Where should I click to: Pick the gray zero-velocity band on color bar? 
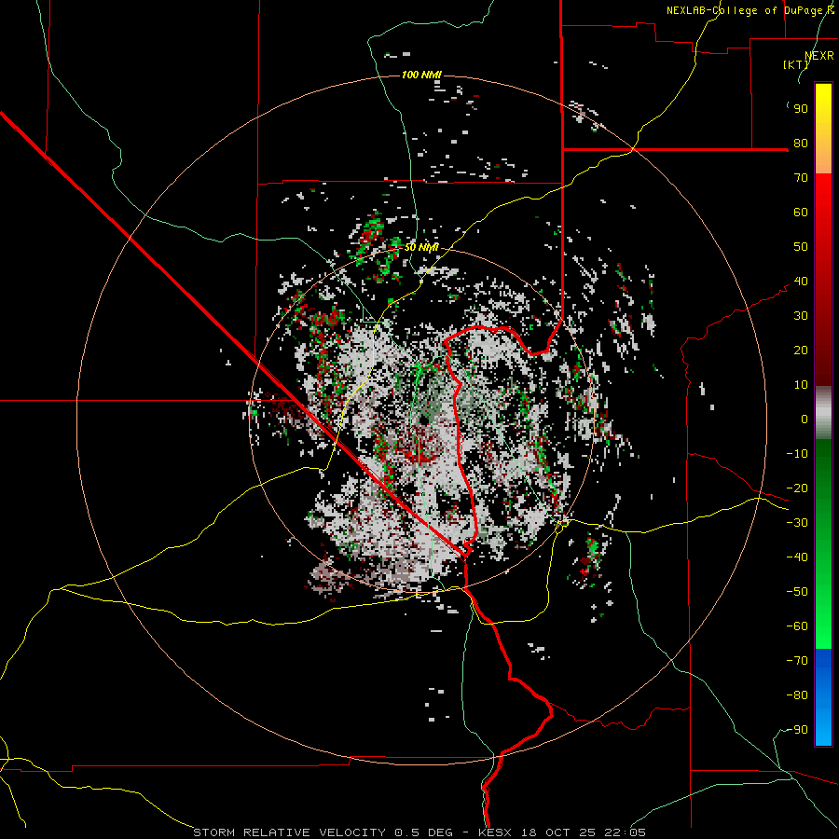pyautogui.click(x=823, y=413)
